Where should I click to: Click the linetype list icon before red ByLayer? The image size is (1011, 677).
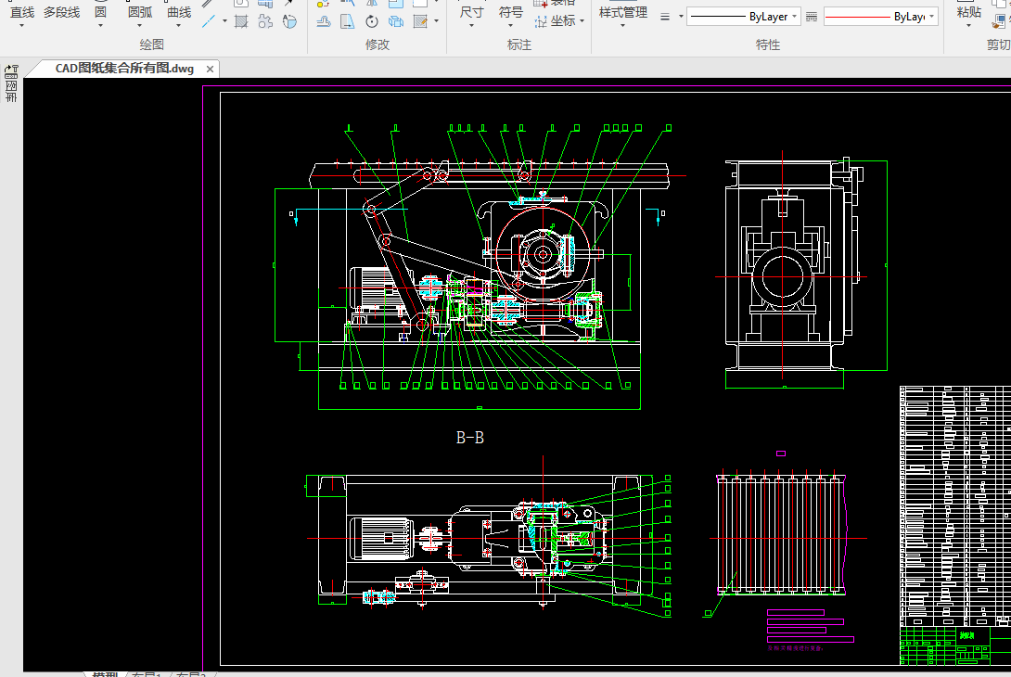coord(812,17)
